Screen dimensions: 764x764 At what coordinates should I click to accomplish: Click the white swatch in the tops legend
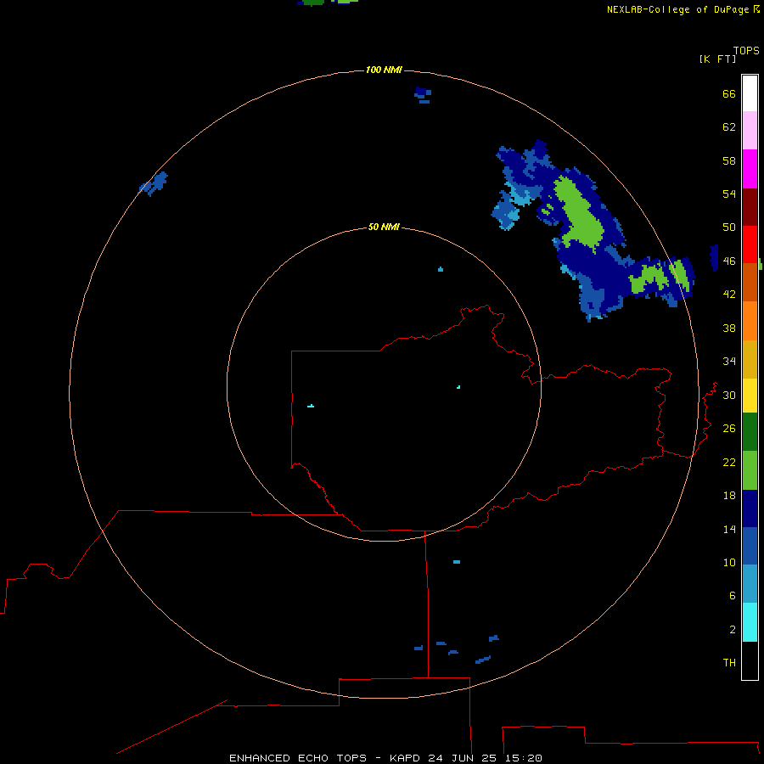point(750,93)
